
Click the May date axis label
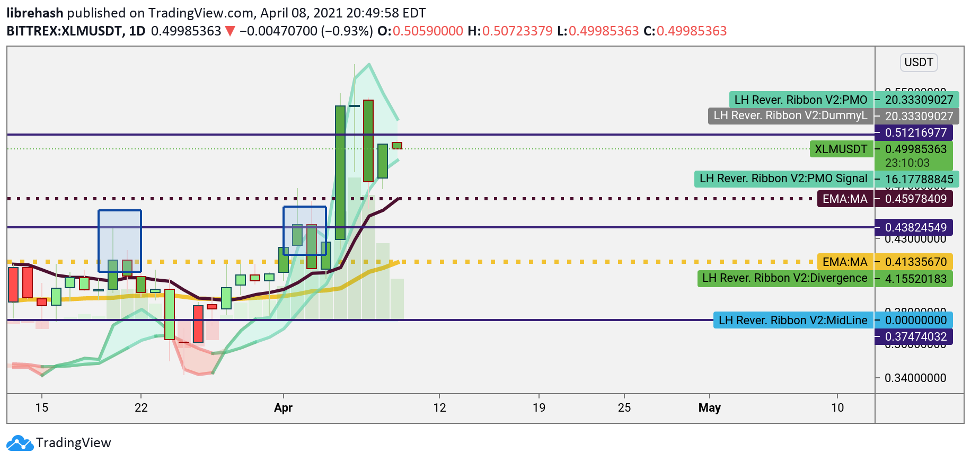coord(710,407)
